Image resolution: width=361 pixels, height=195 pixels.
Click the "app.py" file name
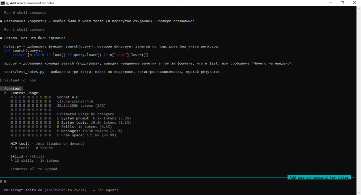pos(10,63)
